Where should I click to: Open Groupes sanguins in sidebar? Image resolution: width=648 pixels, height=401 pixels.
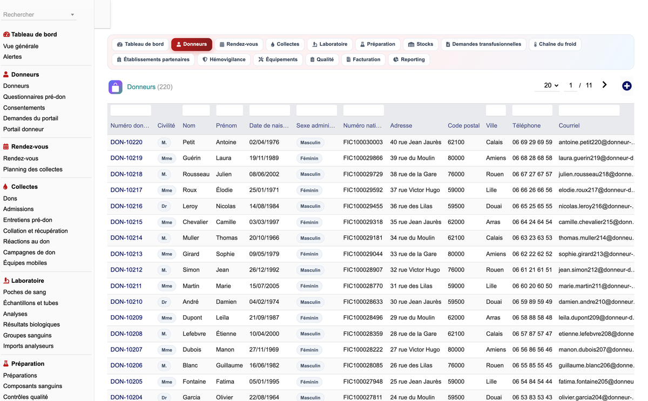pyautogui.click(x=28, y=336)
